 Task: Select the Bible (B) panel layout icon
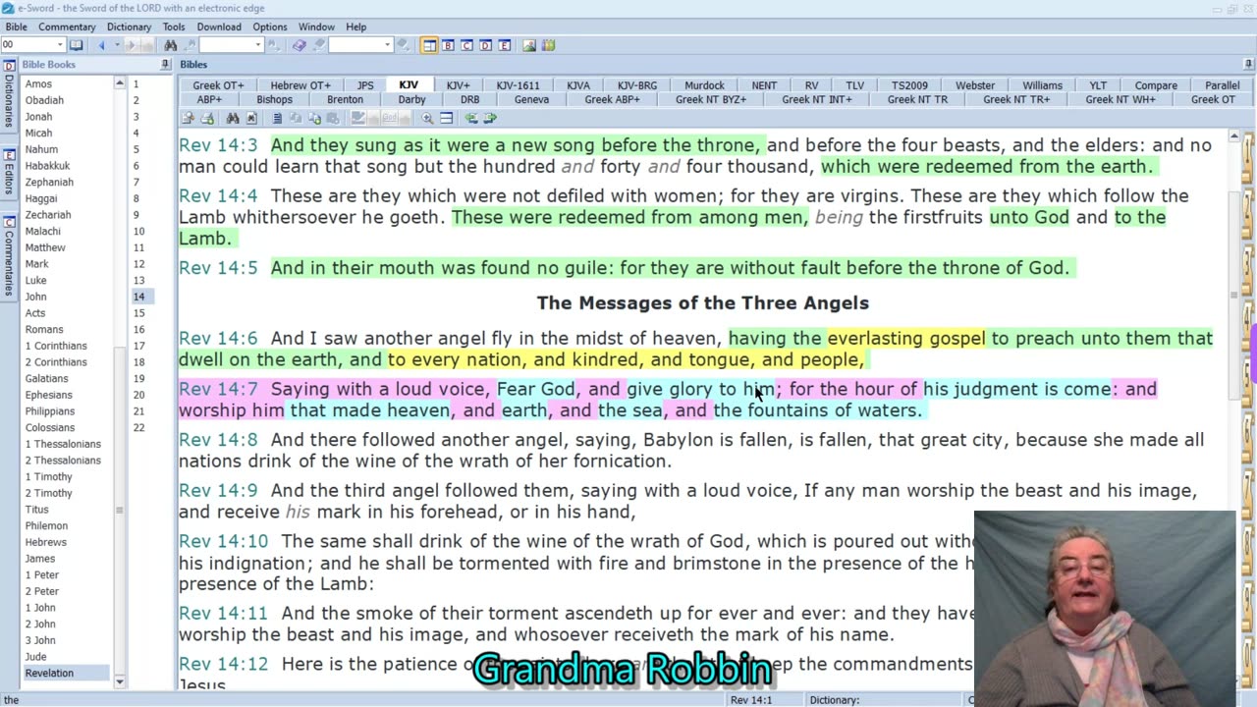448,45
